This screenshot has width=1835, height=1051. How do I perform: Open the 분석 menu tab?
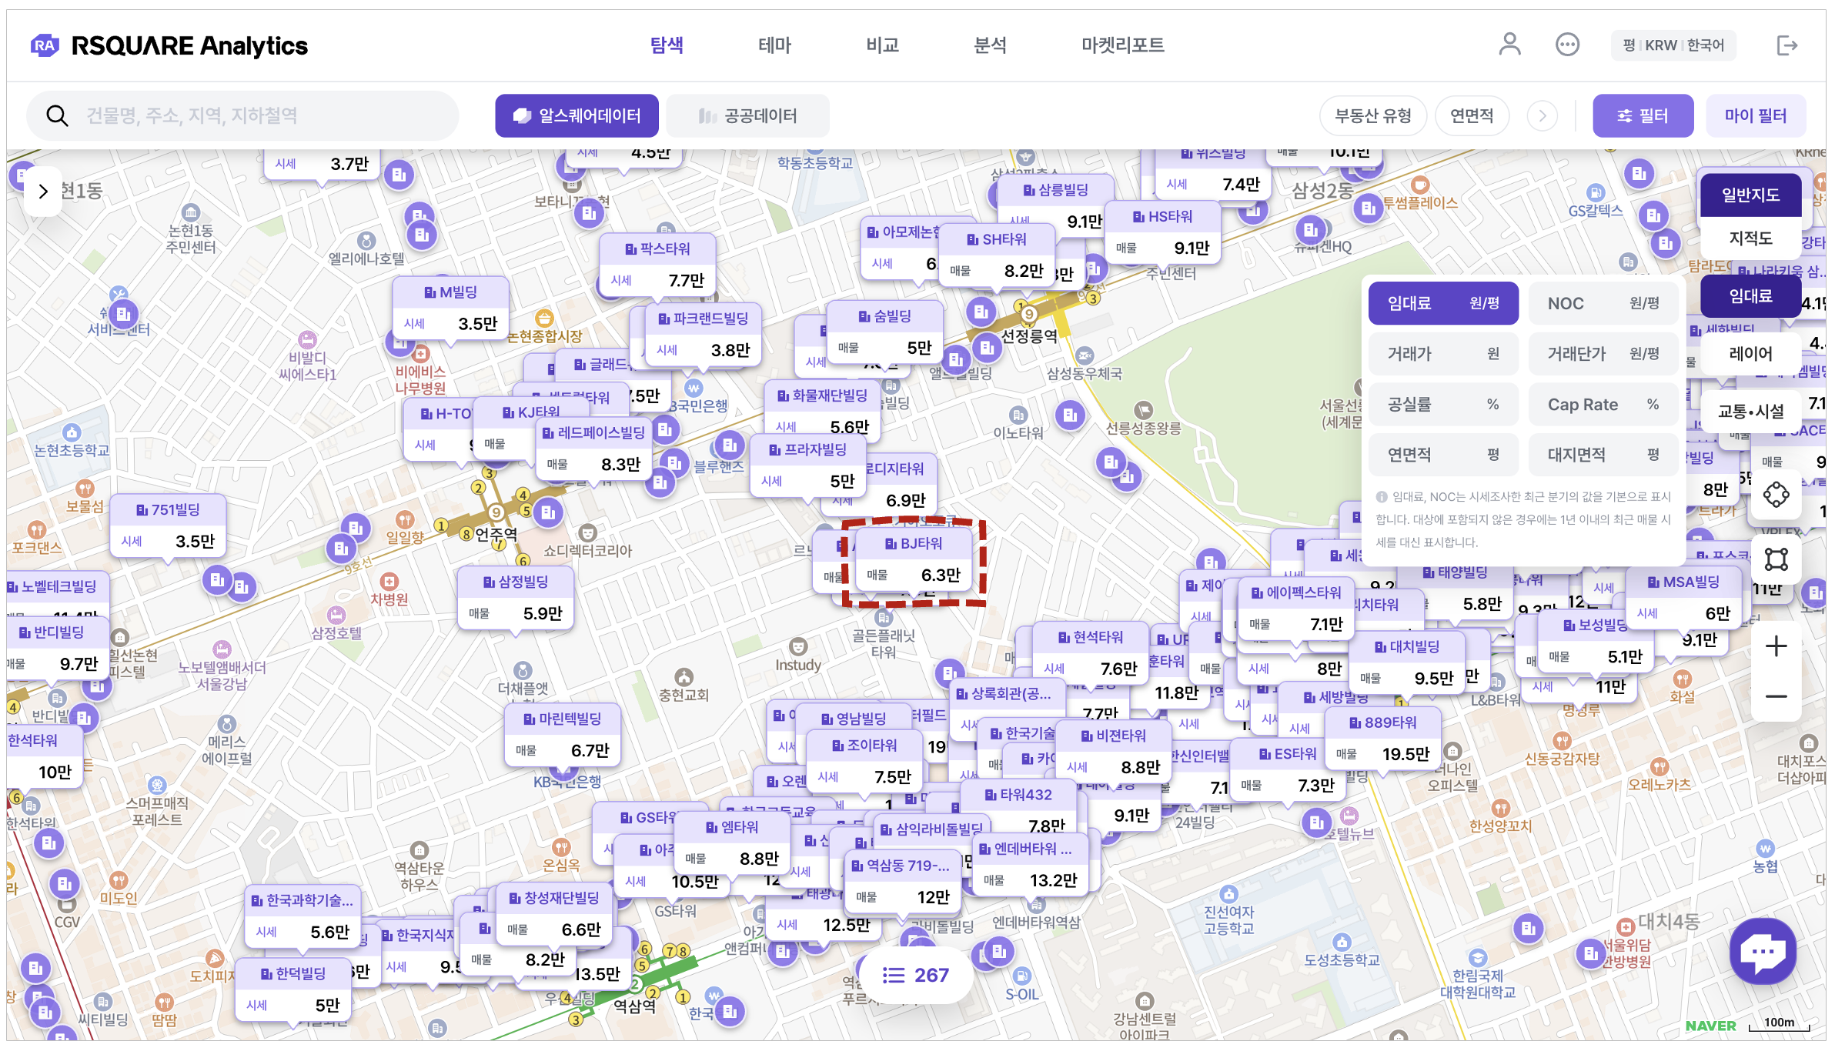tap(990, 45)
